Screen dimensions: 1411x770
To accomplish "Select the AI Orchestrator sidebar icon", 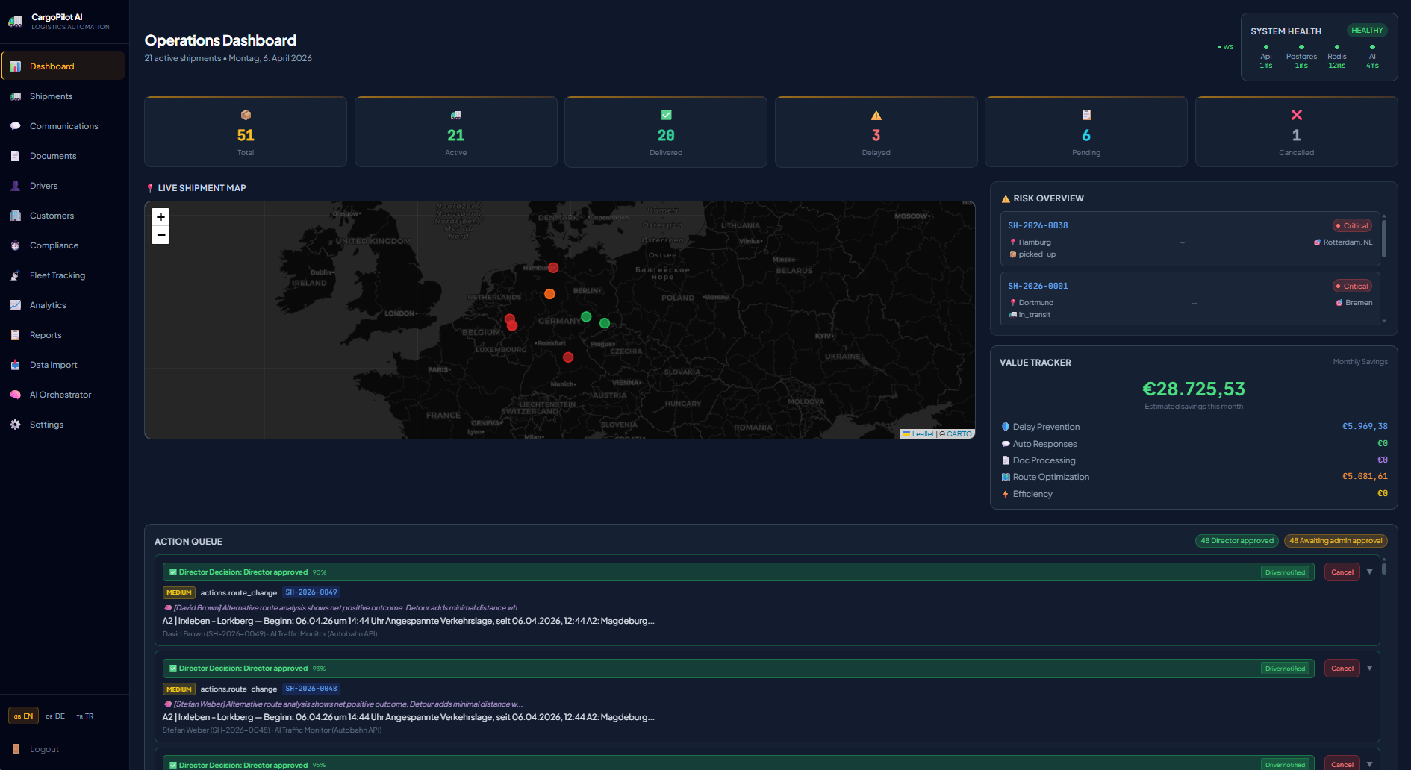I will coord(16,394).
